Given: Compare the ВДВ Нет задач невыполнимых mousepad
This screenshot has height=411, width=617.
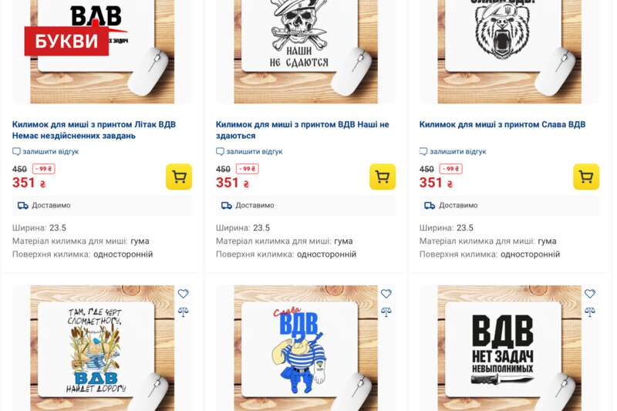Looking at the screenshot, I should tap(590, 312).
